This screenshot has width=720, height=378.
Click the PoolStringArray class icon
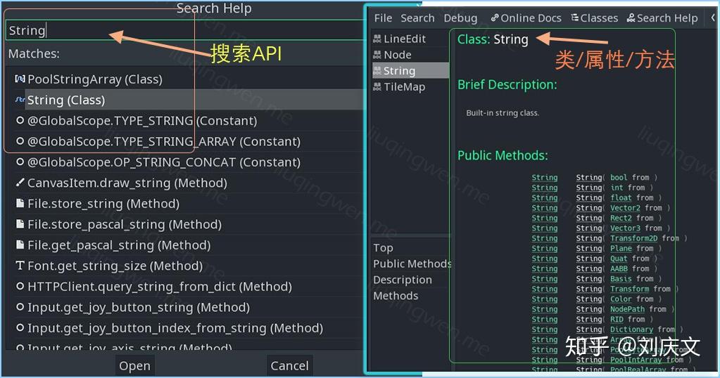tap(20, 79)
